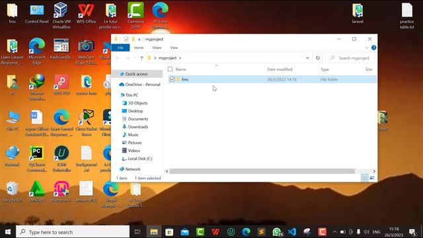Click the Refresh button beside address bar
The height and width of the screenshot is (238, 423).
[x=318, y=58]
